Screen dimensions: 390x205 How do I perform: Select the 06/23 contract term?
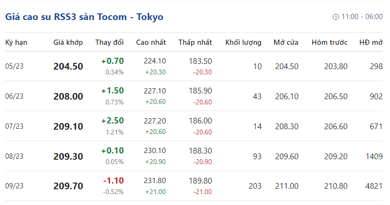[14, 96]
